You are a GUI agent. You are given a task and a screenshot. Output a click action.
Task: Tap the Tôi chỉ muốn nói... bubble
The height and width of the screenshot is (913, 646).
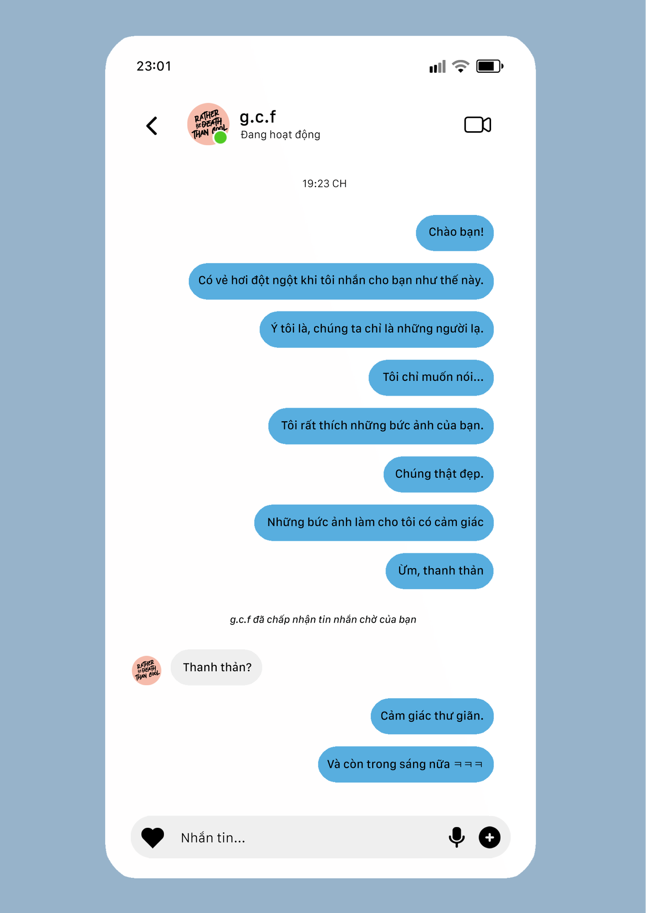(x=431, y=378)
